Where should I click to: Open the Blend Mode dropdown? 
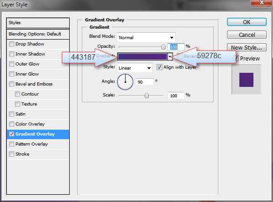pos(146,37)
